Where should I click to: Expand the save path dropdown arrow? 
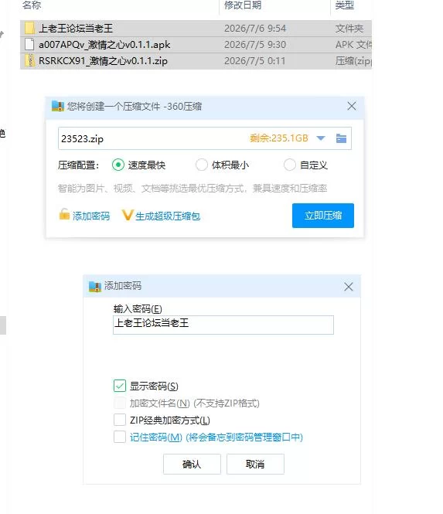321,138
